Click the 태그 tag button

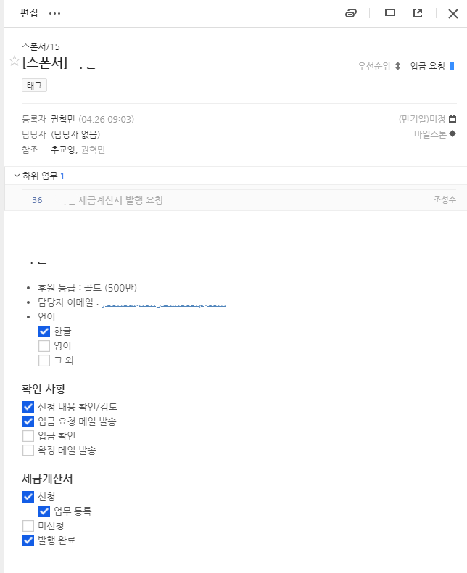pos(35,86)
